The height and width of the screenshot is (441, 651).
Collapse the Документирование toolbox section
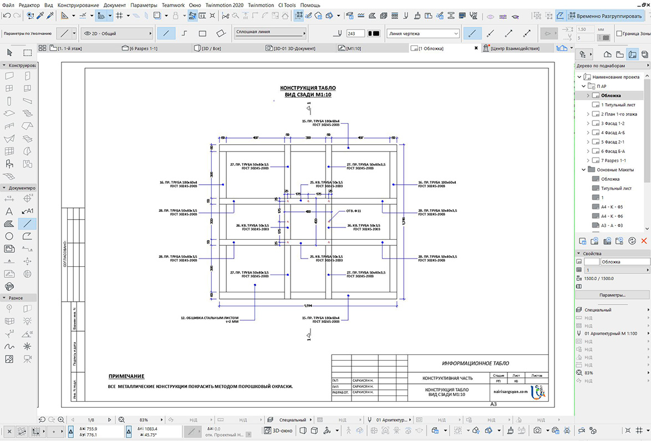[4, 188]
